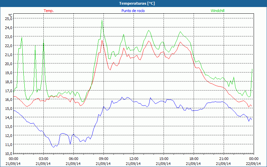Click the 20,0 y-axis value
The image size is (267, 167).
point(9,64)
